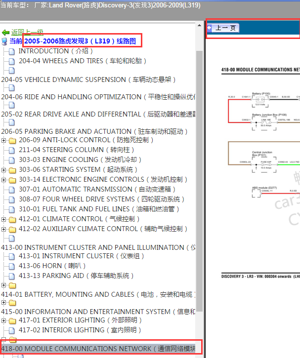Click folder icon of 303-14 ELECTRONIC ENGINE CONTROLS
This screenshot has height=358, width=300.
pos(12,180)
